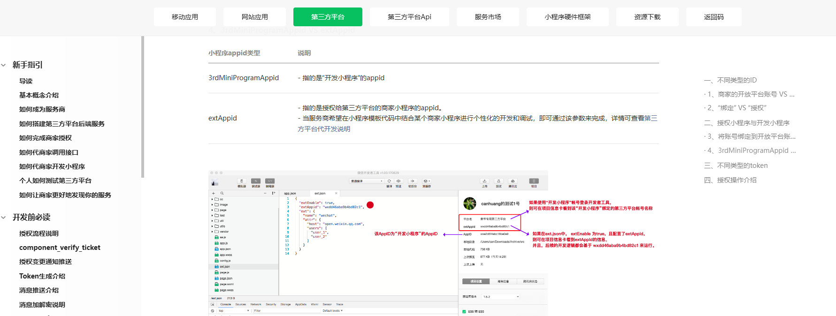
Task: Open the 资源下载 tab
Action: [647, 17]
